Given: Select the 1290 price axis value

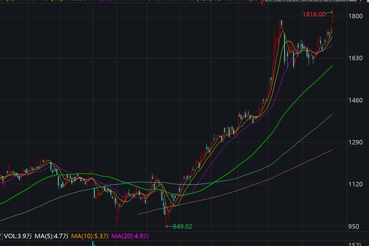Looking at the screenshot, I should click(x=355, y=142).
